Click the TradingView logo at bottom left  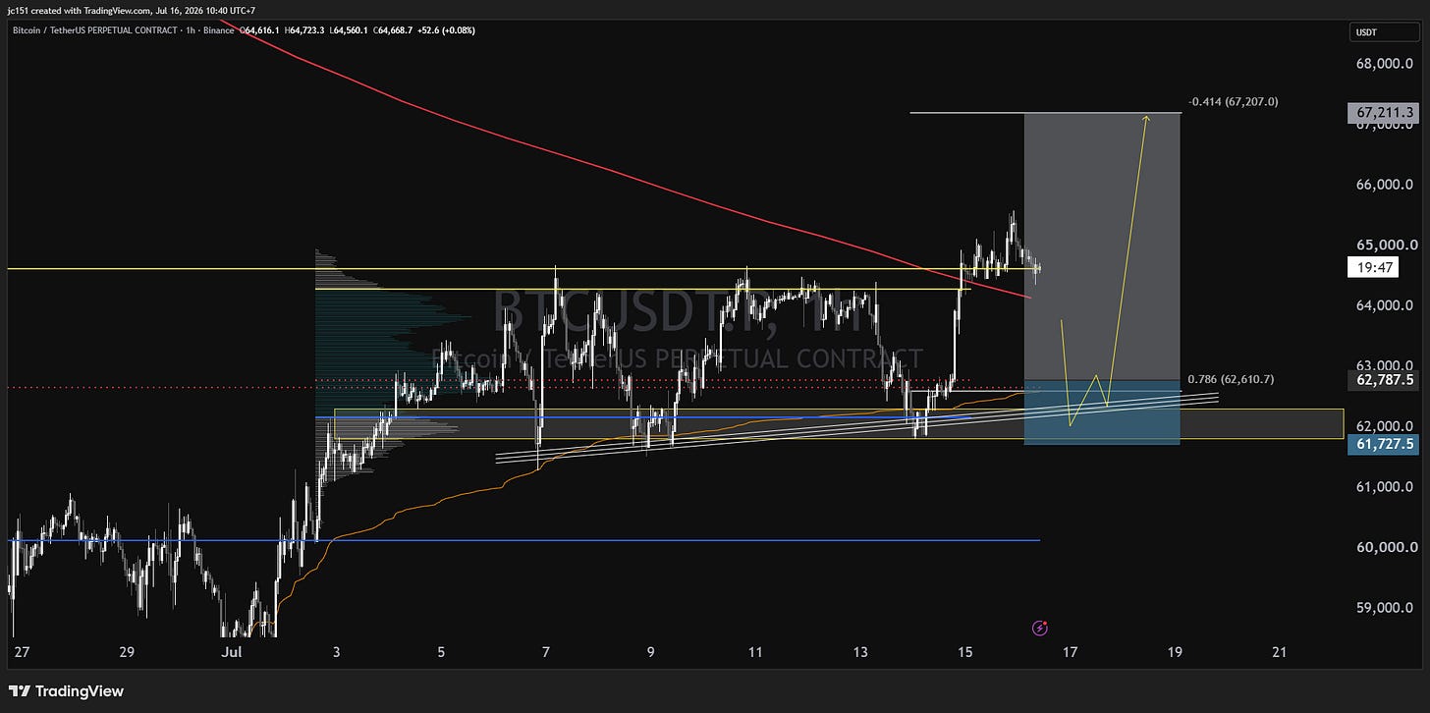click(x=68, y=691)
